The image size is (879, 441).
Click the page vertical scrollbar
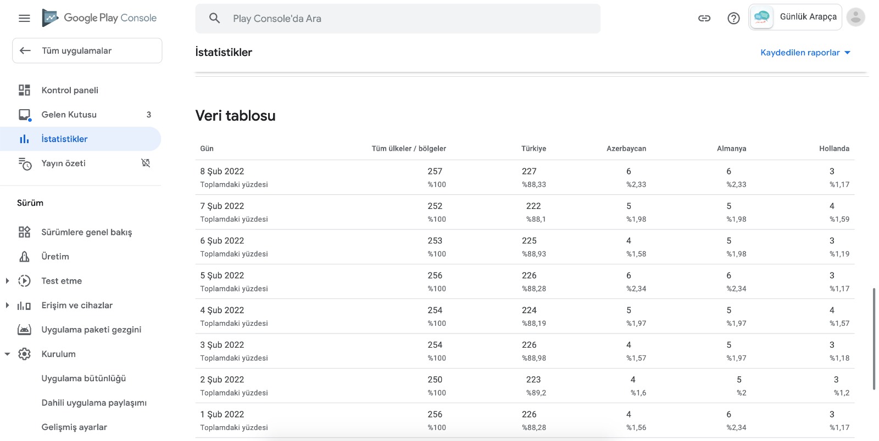click(x=874, y=338)
